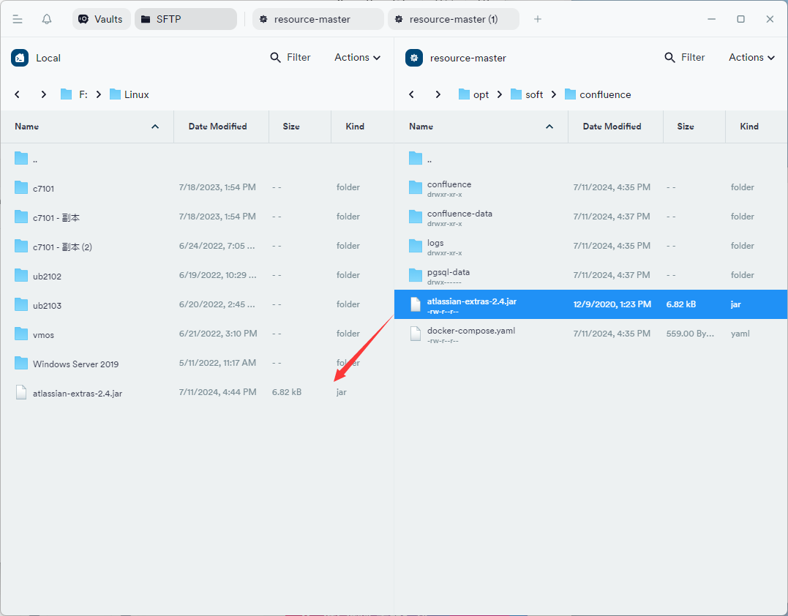The width and height of the screenshot is (788, 616).
Task: Open the hamburger menu icon
Action: (x=18, y=19)
